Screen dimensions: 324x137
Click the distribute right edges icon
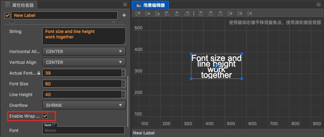tap(249, 13)
